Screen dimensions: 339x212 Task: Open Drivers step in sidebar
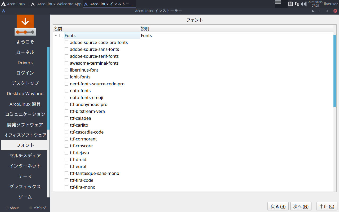(x=25, y=63)
